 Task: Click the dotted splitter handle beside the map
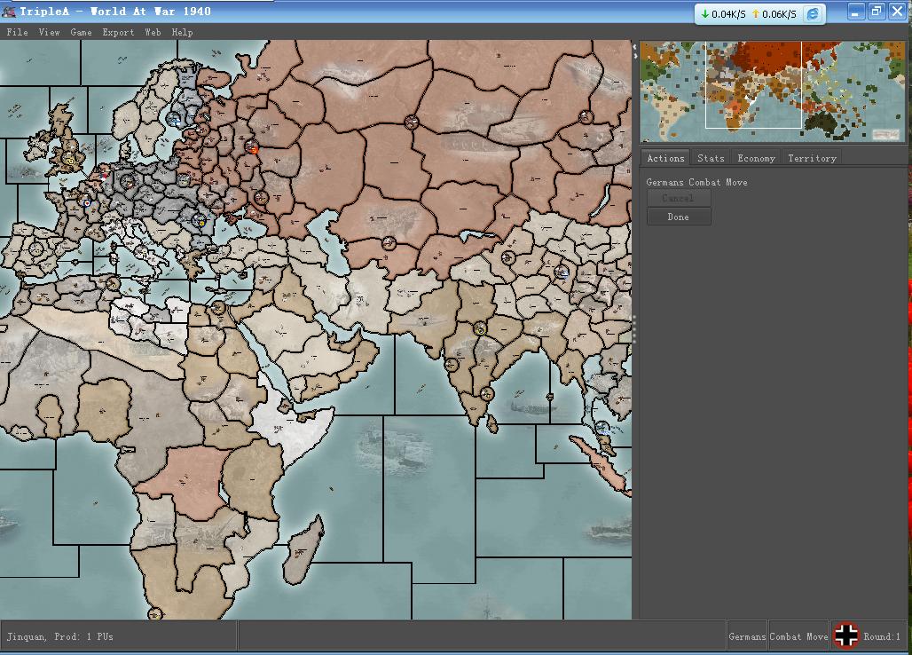[x=635, y=329]
